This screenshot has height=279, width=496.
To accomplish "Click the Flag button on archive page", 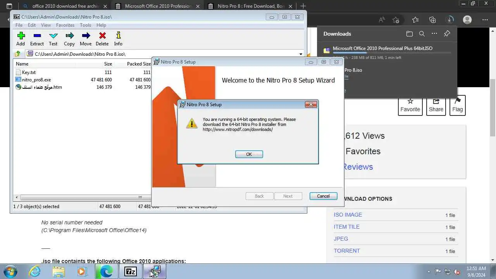I will coord(457,105).
